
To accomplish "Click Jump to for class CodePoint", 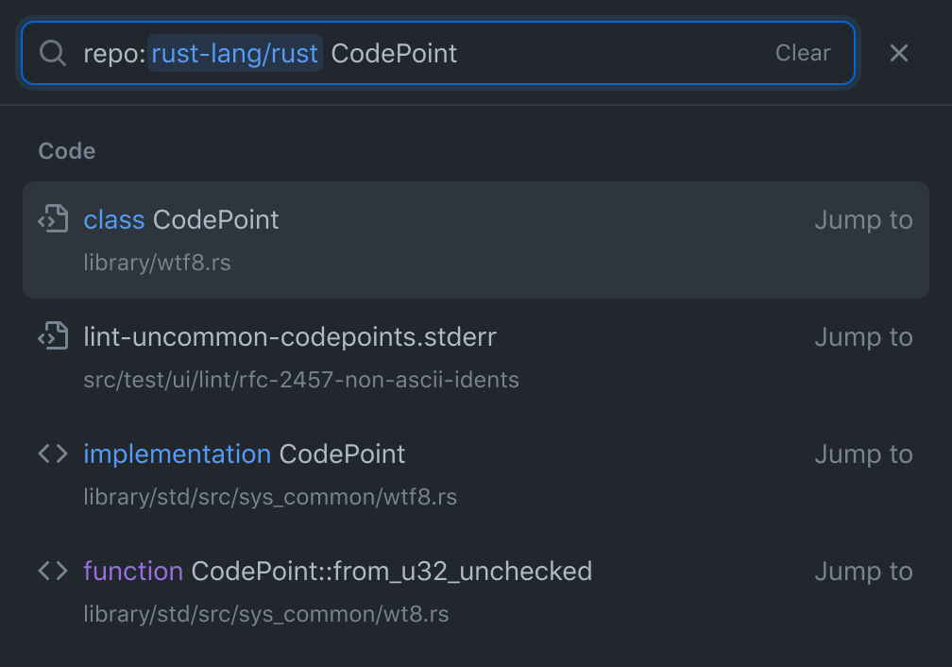I will tap(863, 220).
